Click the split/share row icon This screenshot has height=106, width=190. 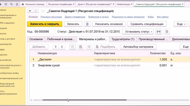point(89,47)
